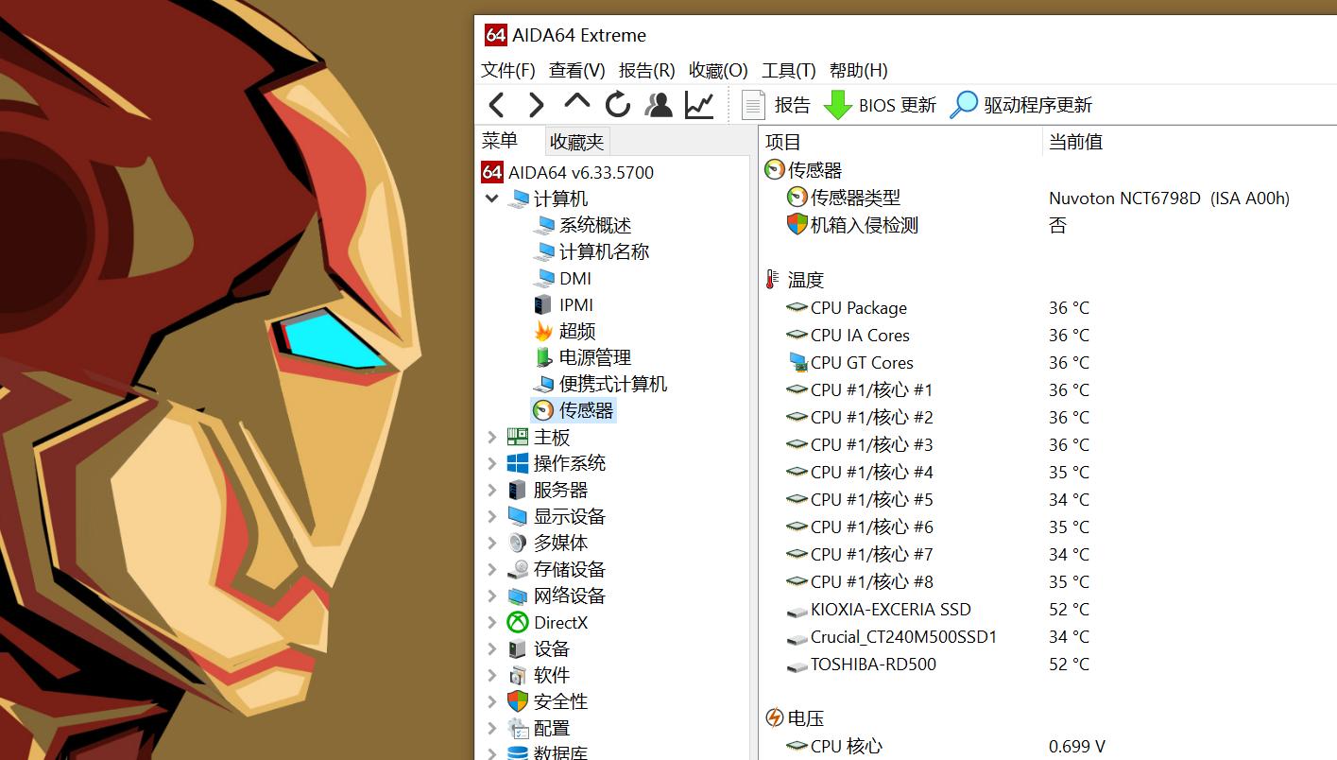Select 系统概述 in the tree

coord(595,225)
